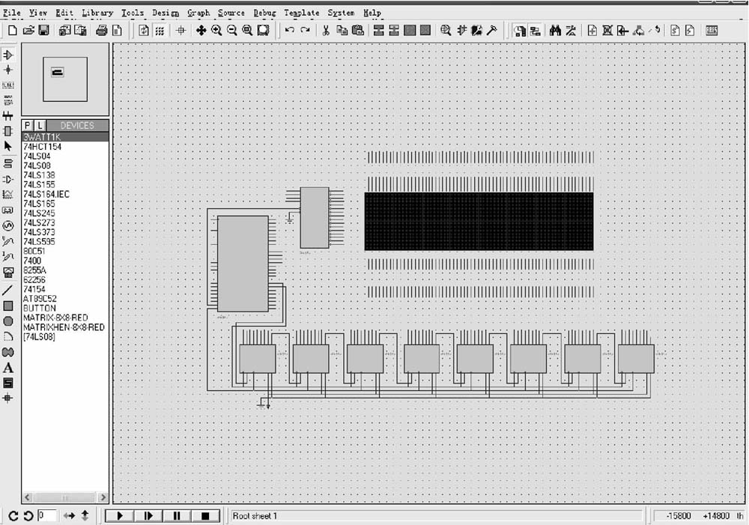
Task: Click device list scrollbar right arrow
Action: coord(103,497)
